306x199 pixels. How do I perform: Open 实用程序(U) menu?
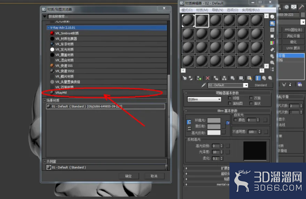click(x=251, y=10)
